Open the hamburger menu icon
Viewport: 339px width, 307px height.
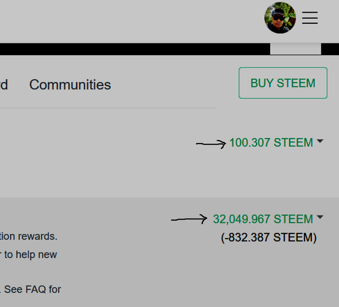[x=310, y=18]
